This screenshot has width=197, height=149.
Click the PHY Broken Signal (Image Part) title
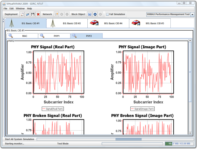[x=142, y=116]
